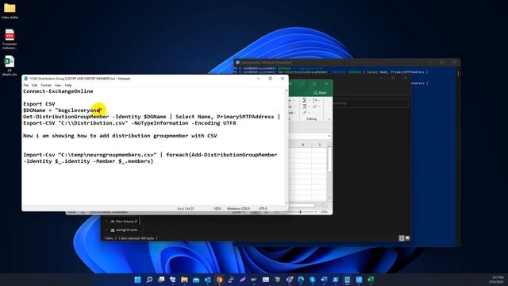Image resolution: width=508 pixels, height=286 pixels.
Task: Click the Get-DistributionGroupMember line in Notepad
Action: point(152,117)
